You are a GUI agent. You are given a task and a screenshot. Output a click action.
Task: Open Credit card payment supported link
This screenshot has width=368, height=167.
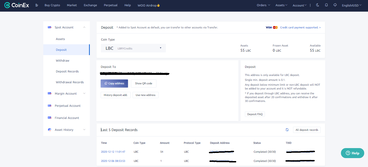point(300,28)
